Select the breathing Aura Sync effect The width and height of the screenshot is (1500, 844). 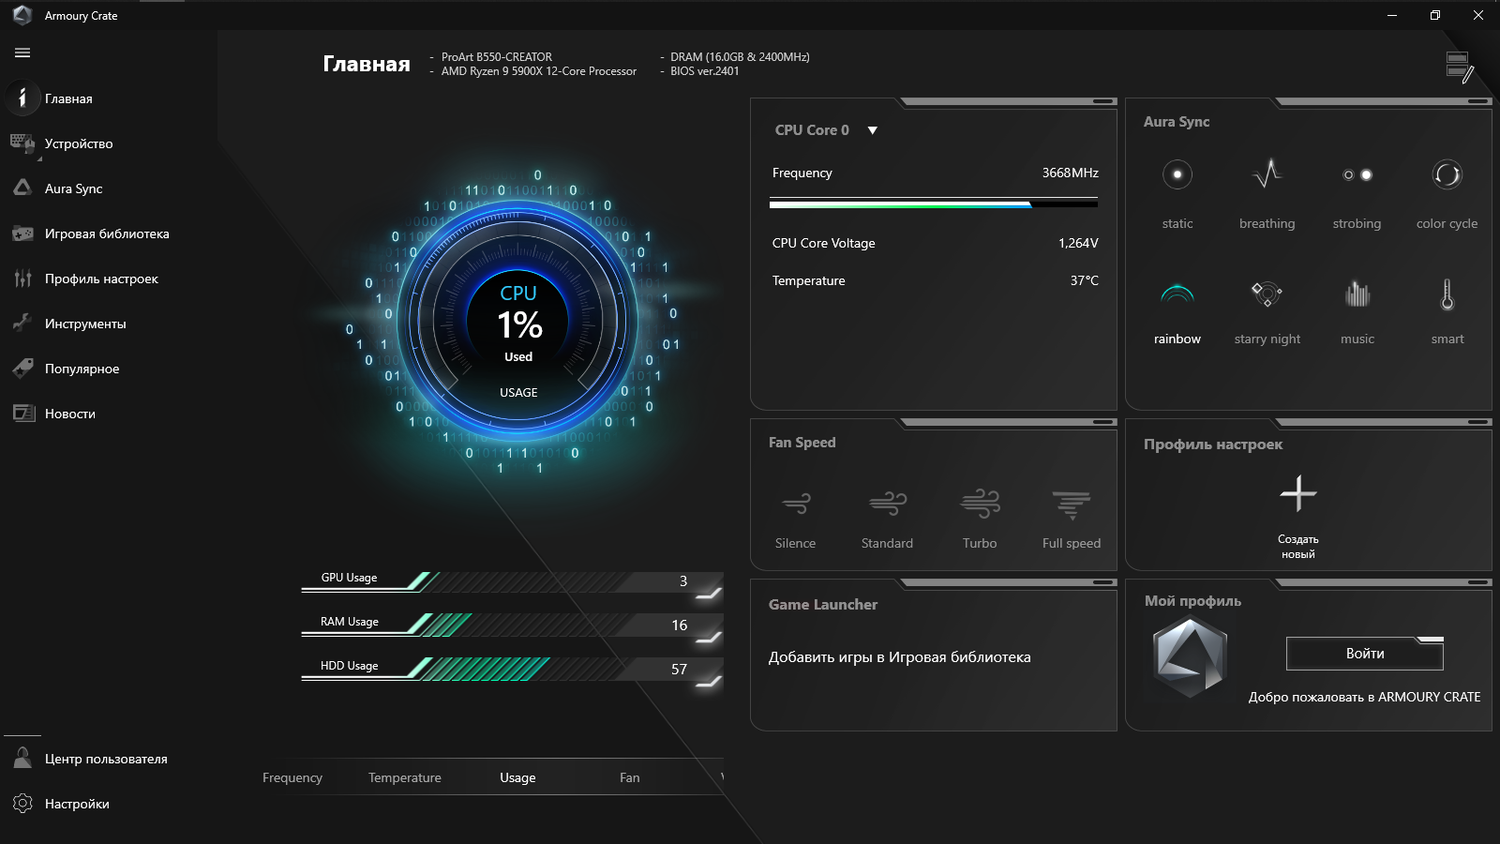[1266, 192]
